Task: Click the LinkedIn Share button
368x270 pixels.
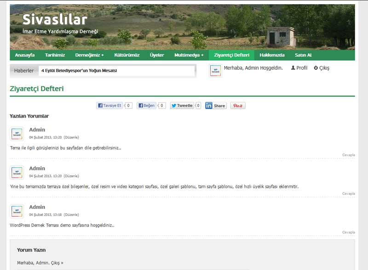Action: click(x=216, y=106)
